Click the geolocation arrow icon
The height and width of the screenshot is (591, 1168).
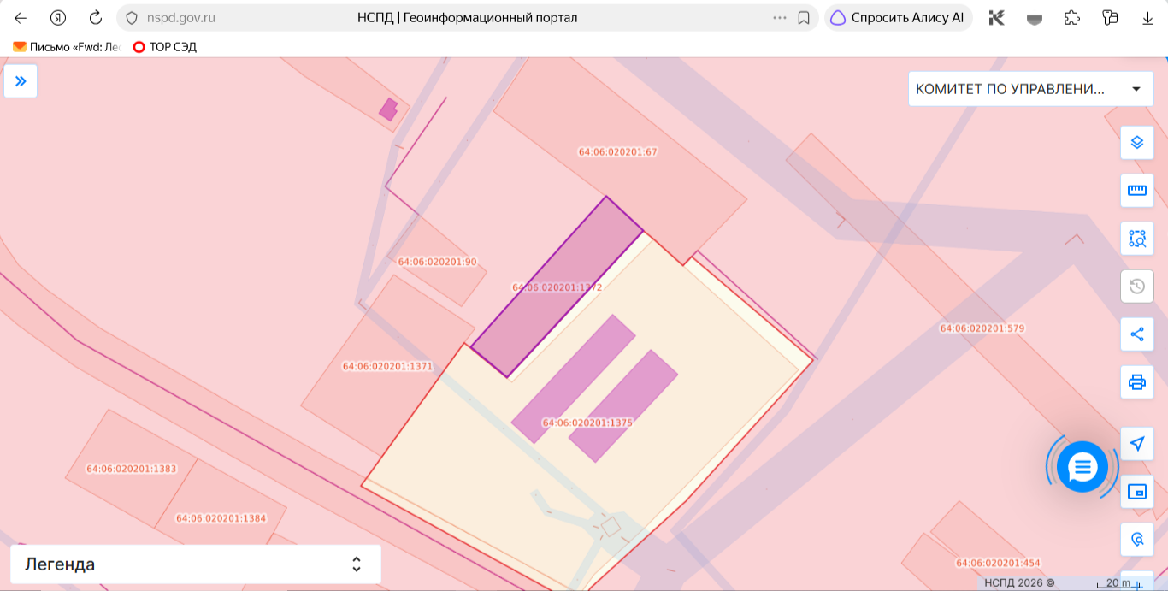tap(1137, 444)
